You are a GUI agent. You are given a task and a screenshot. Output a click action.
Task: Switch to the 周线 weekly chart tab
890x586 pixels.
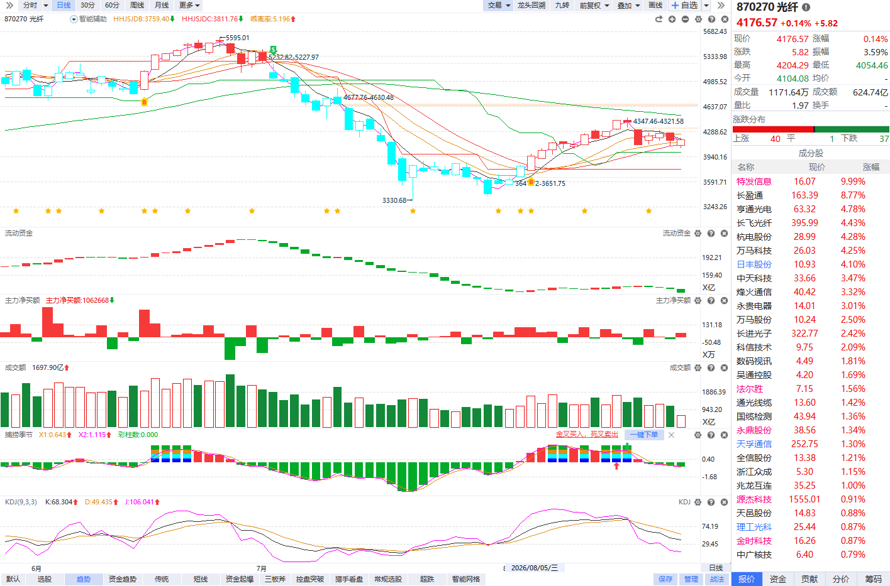[137, 5]
